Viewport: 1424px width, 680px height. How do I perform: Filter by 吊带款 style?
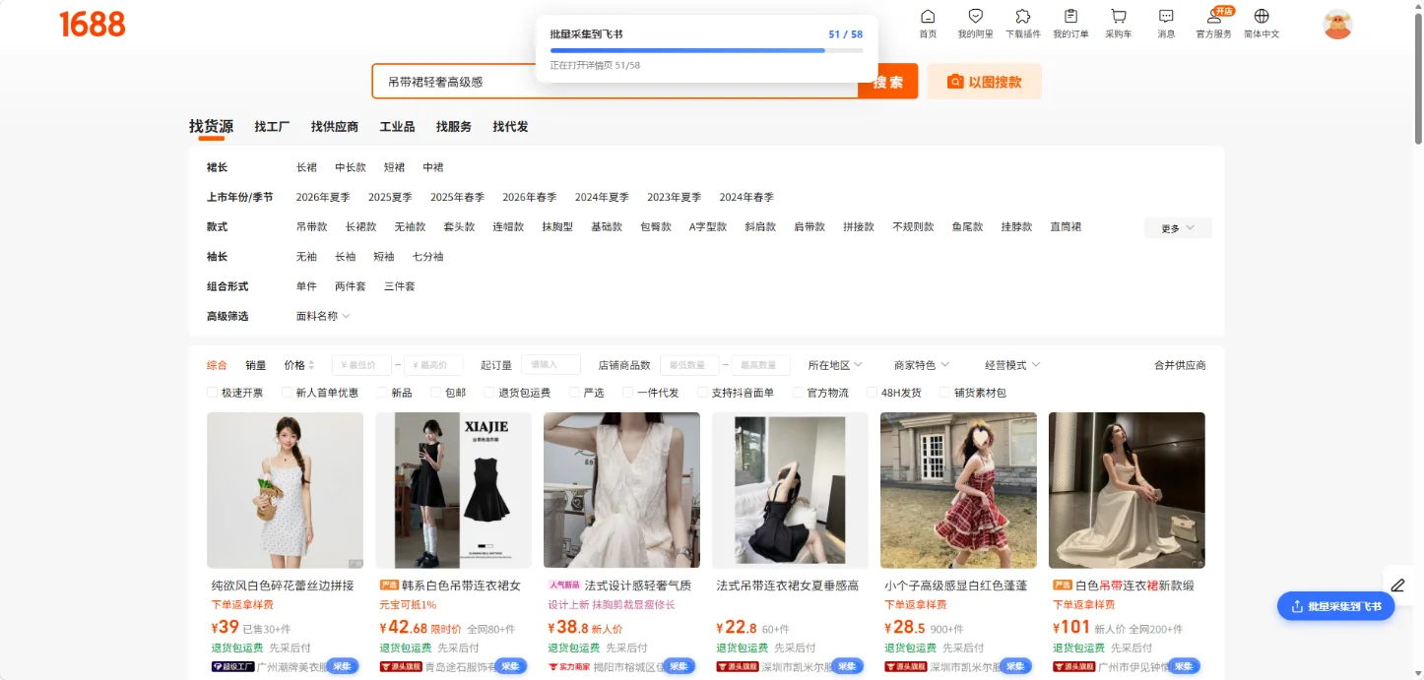tap(312, 226)
